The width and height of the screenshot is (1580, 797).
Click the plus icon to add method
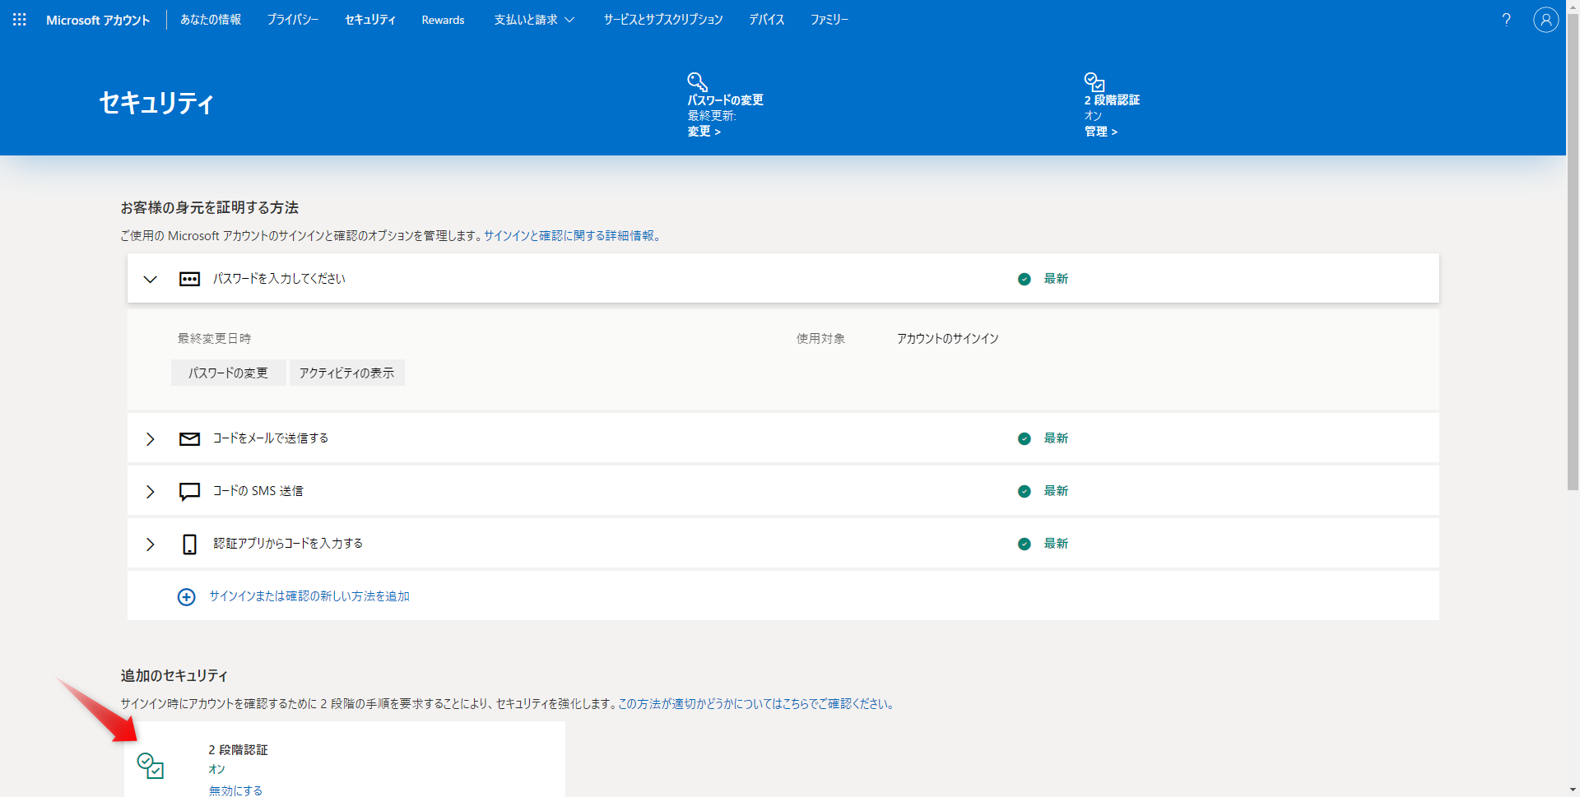click(187, 597)
